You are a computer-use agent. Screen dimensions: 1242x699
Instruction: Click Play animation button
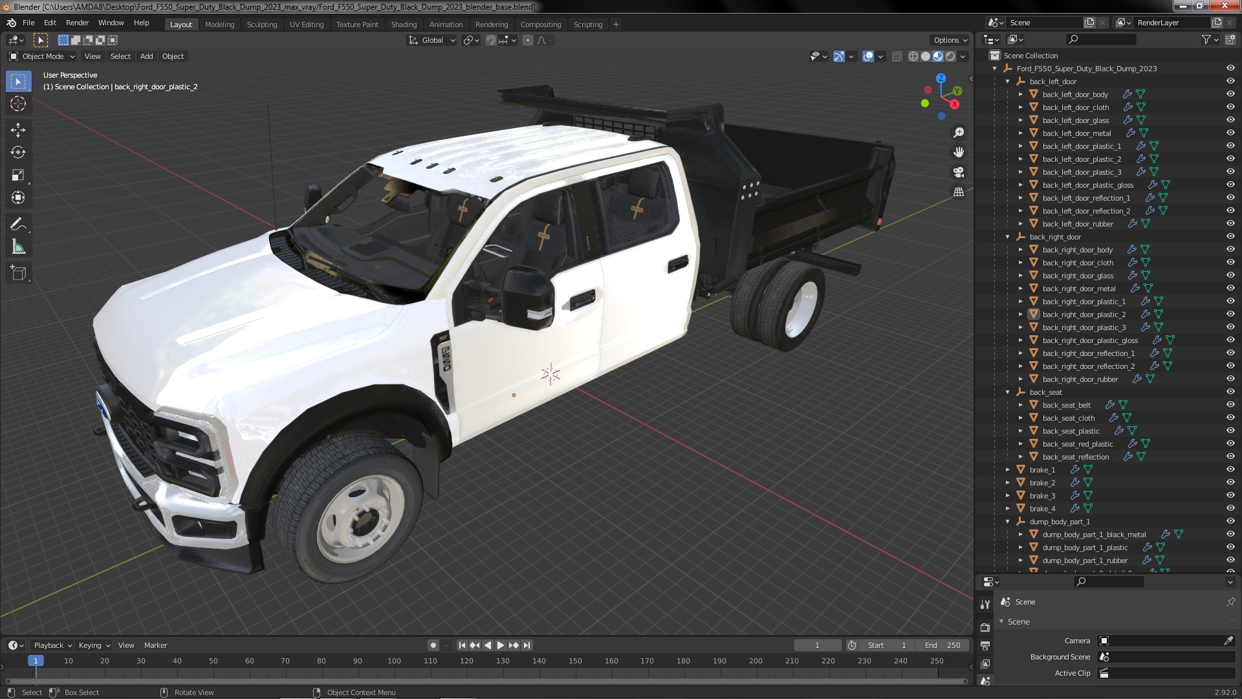coord(501,645)
